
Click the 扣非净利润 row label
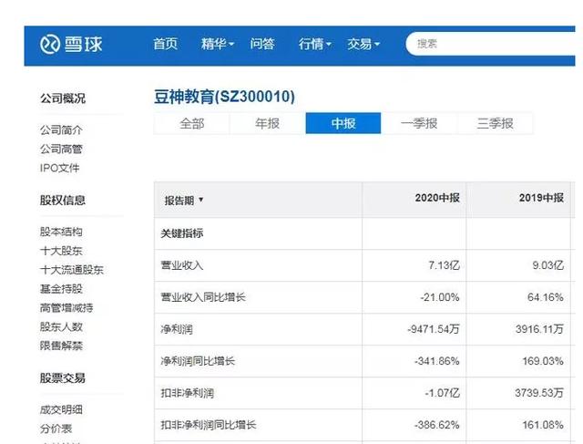(x=187, y=393)
